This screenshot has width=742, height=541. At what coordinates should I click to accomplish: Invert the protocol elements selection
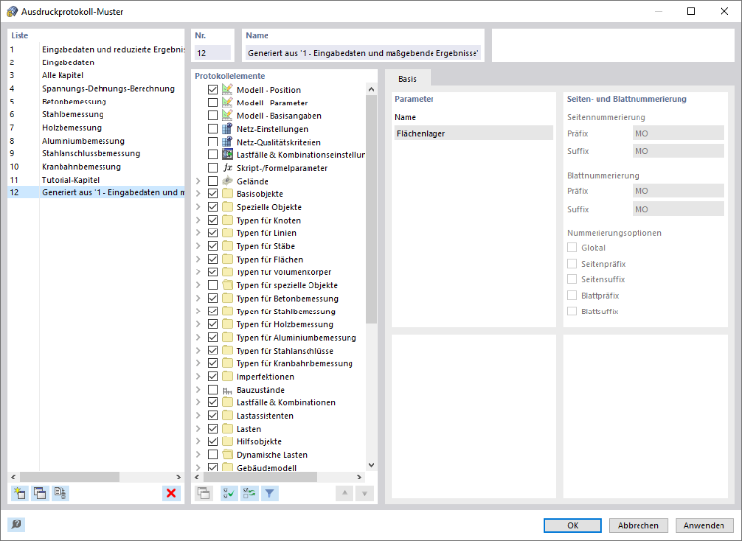(x=249, y=493)
